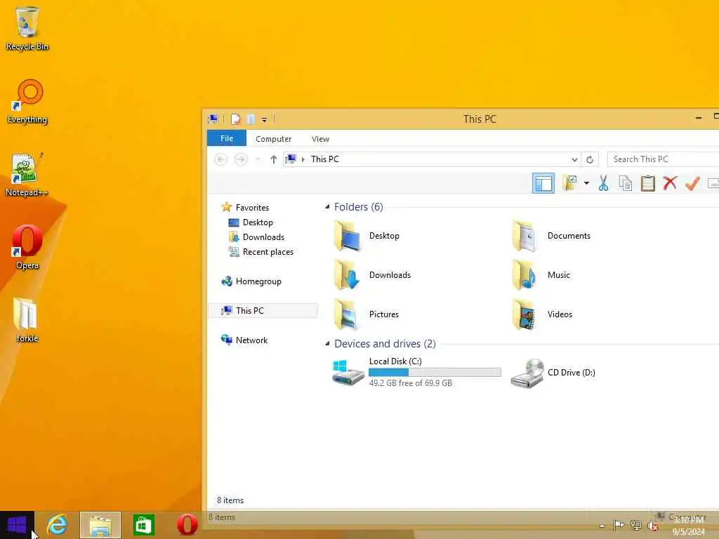Select Network in navigation pane
Image resolution: width=719 pixels, height=539 pixels.
pyautogui.click(x=251, y=340)
